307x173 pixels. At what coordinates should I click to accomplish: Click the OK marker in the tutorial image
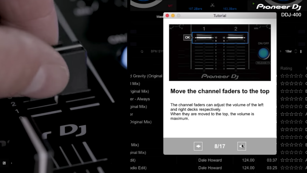coord(187,38)
